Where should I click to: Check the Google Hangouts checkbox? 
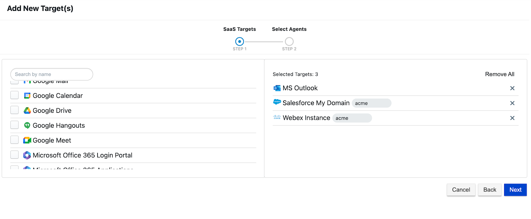(15, 125)
